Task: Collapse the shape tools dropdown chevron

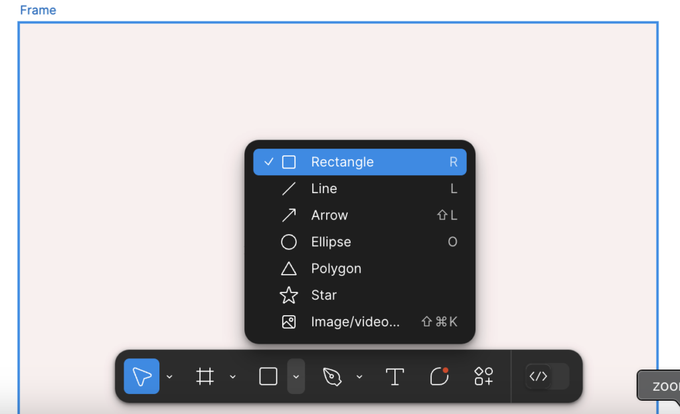Action: tap(296, 376)
